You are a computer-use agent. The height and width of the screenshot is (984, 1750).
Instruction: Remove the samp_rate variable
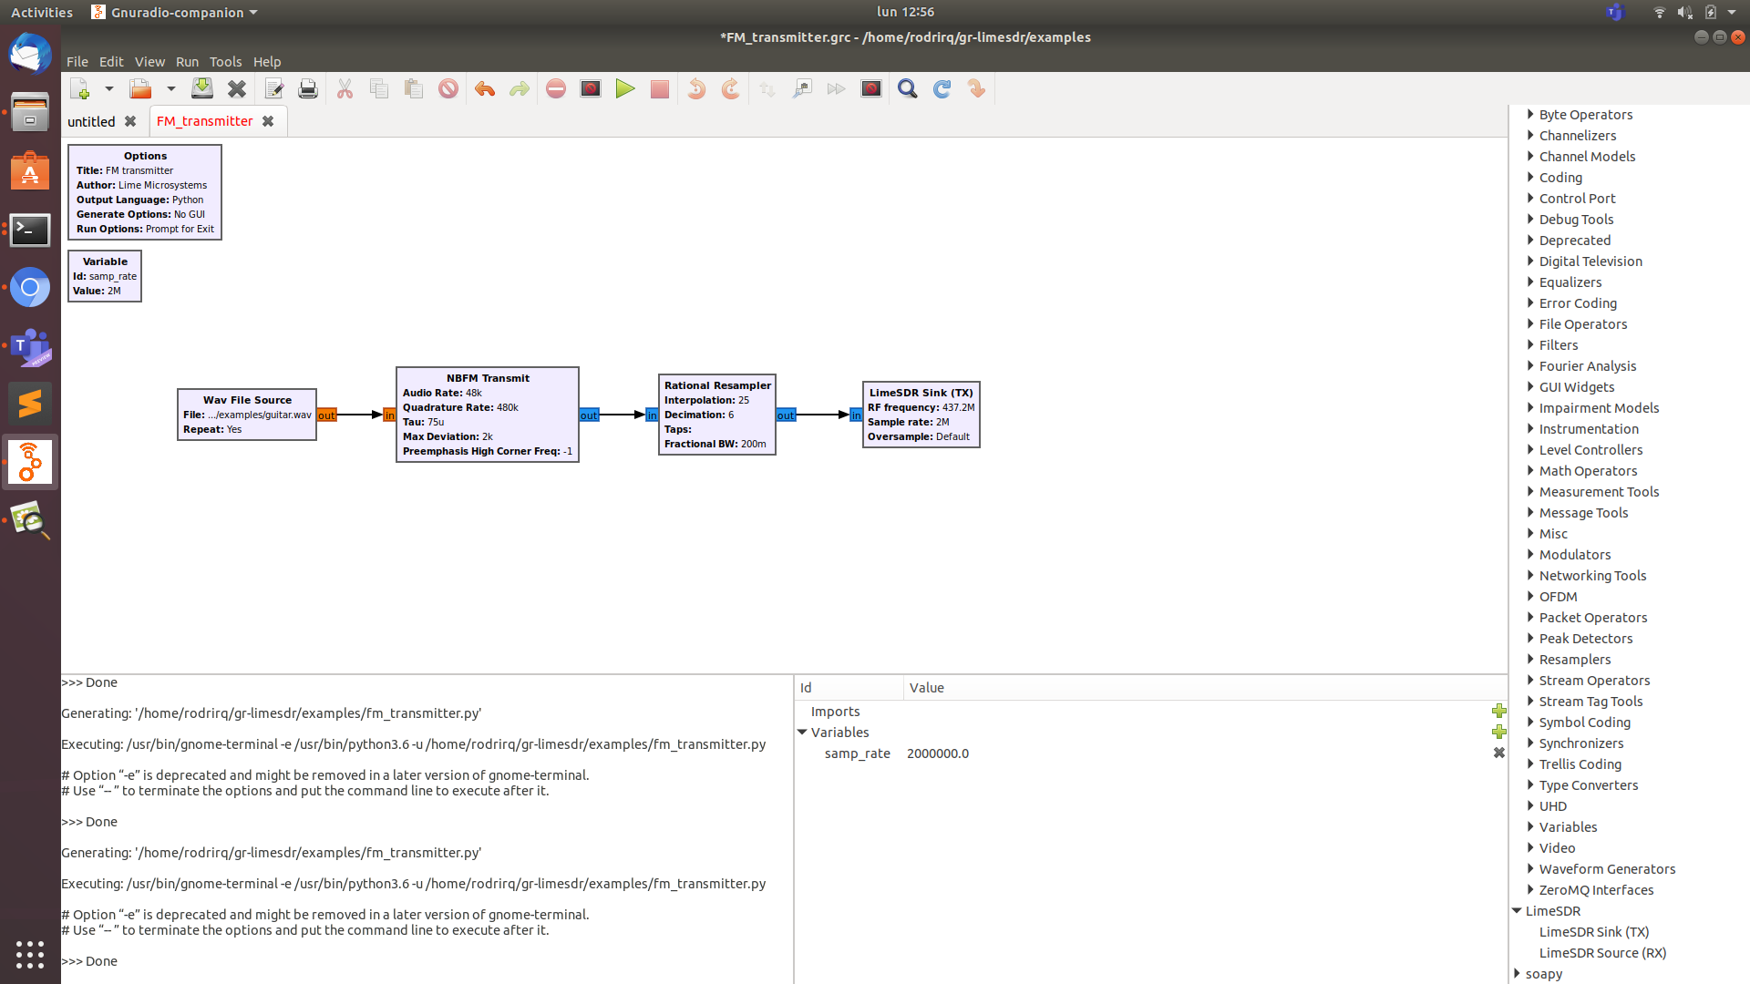click(x=1498, y=753)
